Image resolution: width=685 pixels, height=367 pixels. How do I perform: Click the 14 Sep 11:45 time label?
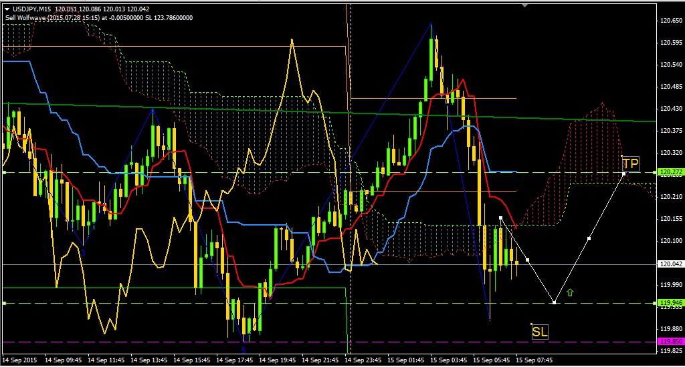tap(106, 360)
